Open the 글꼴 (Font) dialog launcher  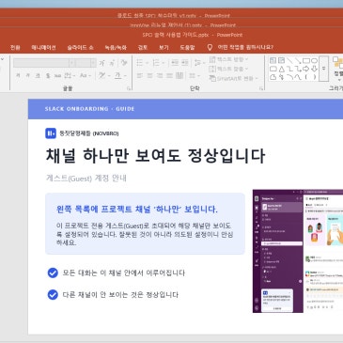click(x=129, y=89)
